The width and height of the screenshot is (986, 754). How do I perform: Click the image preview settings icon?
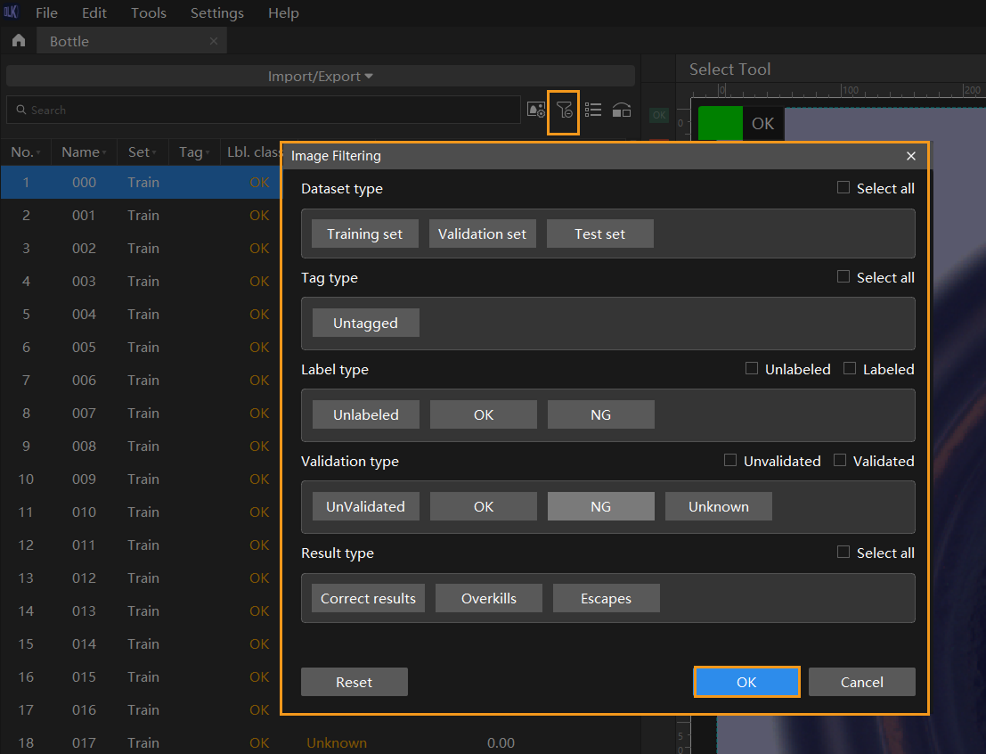536,111
